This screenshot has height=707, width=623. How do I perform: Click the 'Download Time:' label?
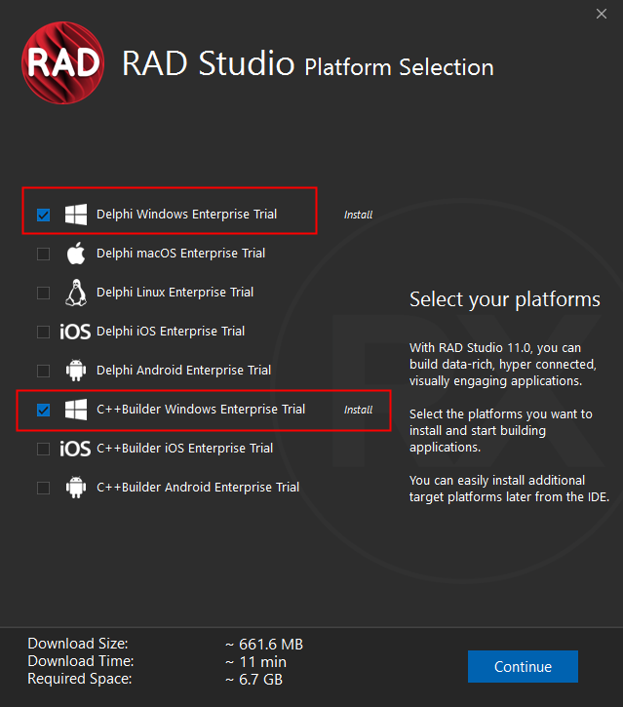click(x=81, y=661)
